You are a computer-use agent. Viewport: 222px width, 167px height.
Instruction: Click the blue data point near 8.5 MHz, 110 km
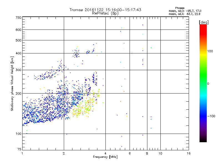[x=151, y=128]
